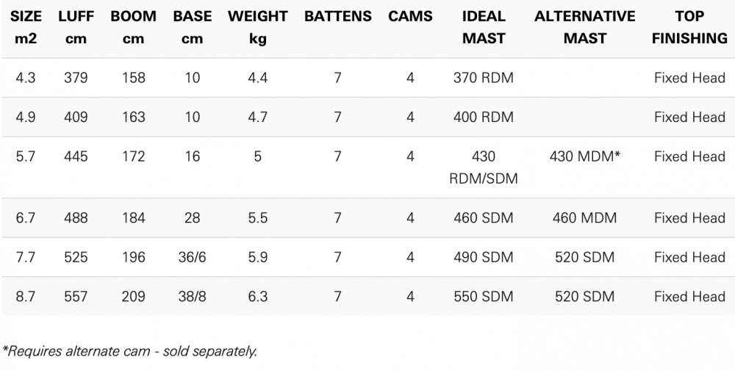Select the 460 MDM alternative mast cell

click(585, 218)
